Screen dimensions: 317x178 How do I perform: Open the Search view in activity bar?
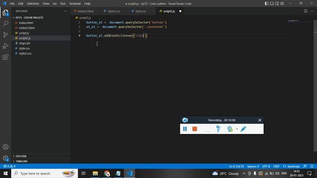[x=5, y=24]
